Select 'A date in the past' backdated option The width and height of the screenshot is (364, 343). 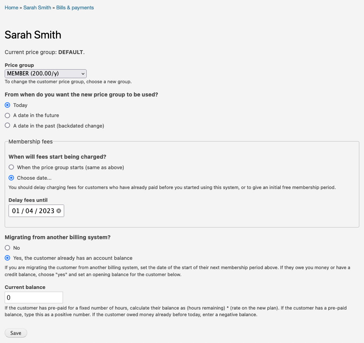7,126
